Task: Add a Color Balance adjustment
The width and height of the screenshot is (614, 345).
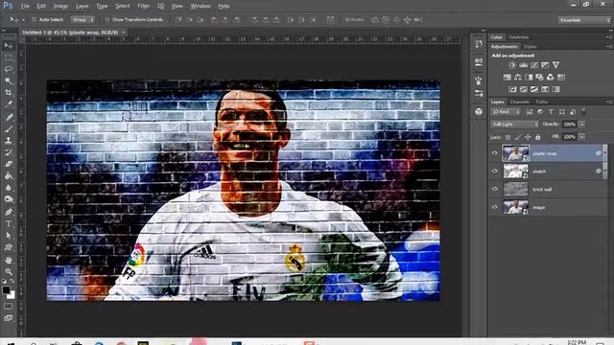Action: tap(518, 78)
